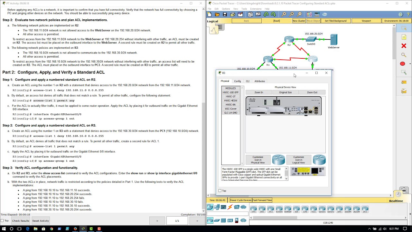Select the red circle drawing tool

(x=402, y=64)
